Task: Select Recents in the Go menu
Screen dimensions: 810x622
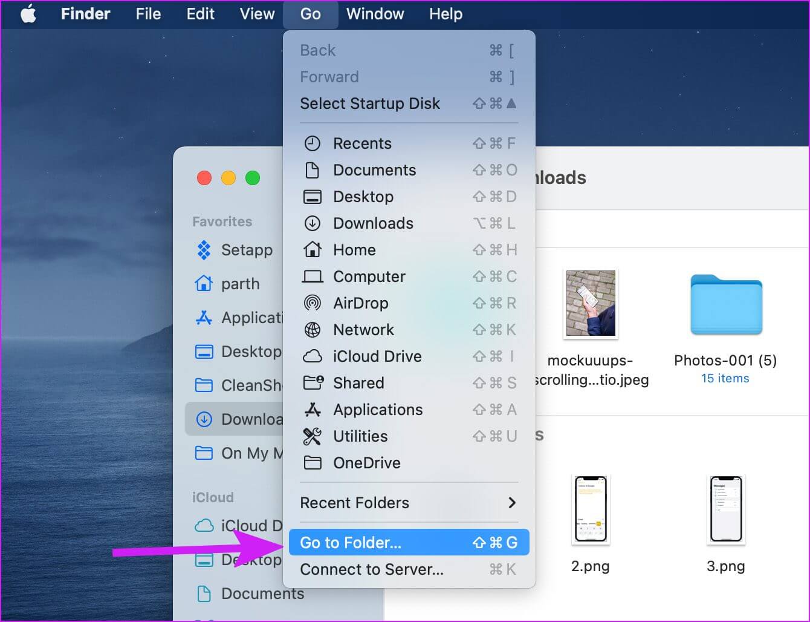Action: point(409,143)
